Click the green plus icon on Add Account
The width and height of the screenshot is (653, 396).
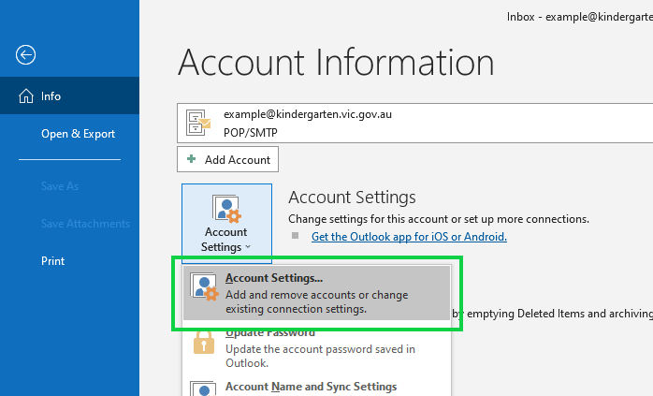pos(192,159)
